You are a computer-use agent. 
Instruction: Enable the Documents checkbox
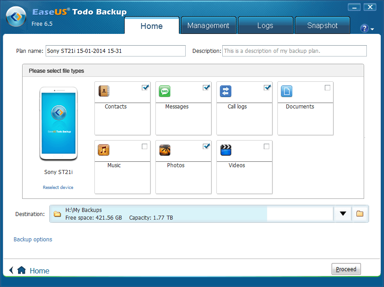point(328,87)
